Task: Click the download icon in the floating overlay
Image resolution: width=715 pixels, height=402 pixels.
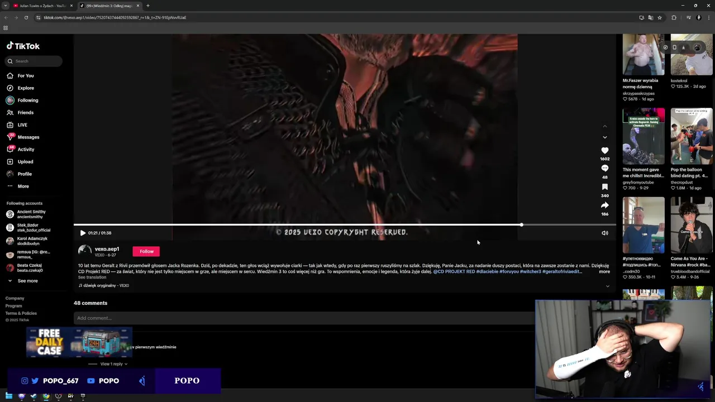Action: tap(683, 47)
